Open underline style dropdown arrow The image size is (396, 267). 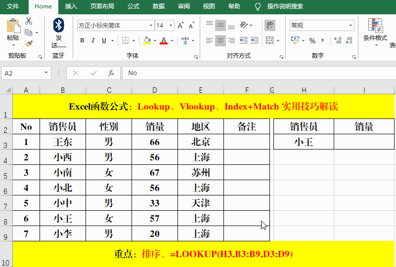(x=112, y=40)
